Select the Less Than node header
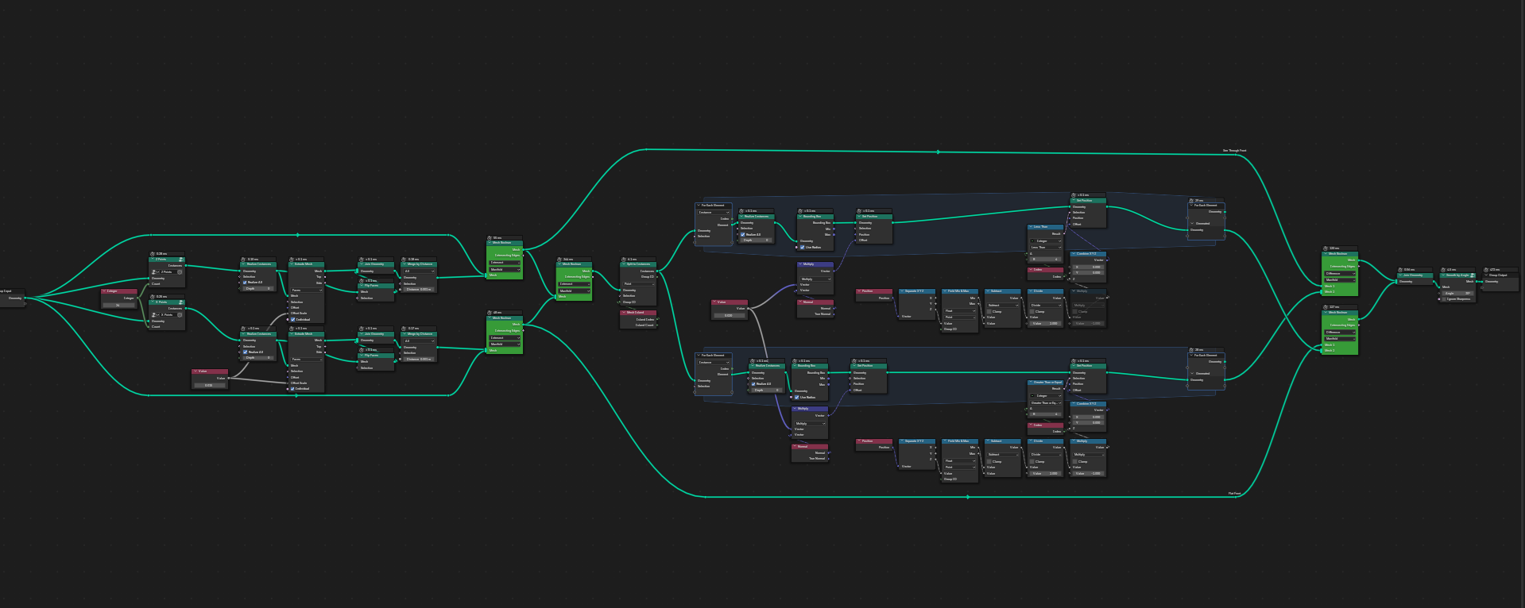Viewport: 1525px width, 608px height. click(x=1046, y=227)
